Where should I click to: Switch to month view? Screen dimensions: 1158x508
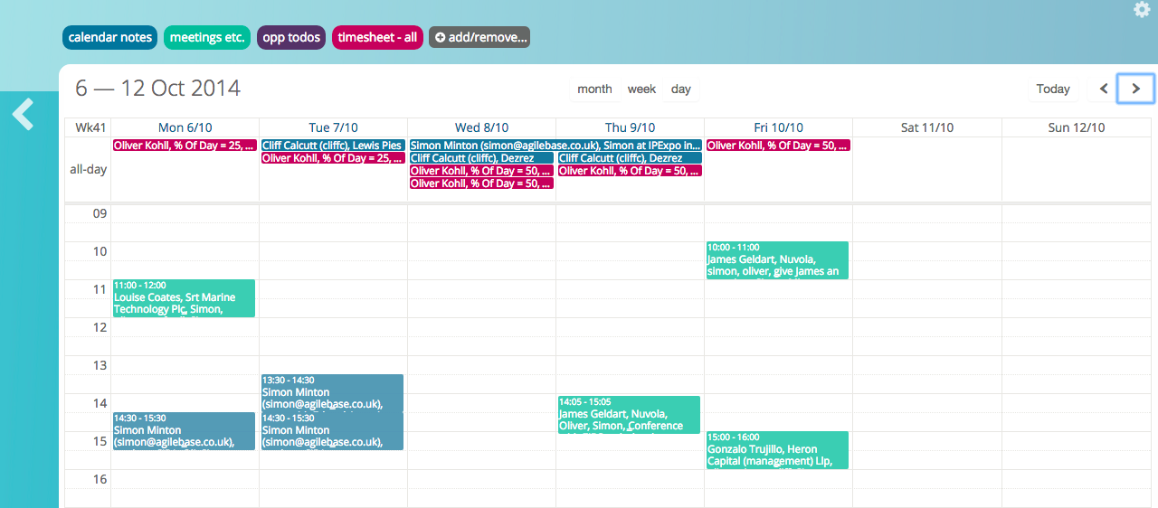pyautogui.click(x=594, y=89)
